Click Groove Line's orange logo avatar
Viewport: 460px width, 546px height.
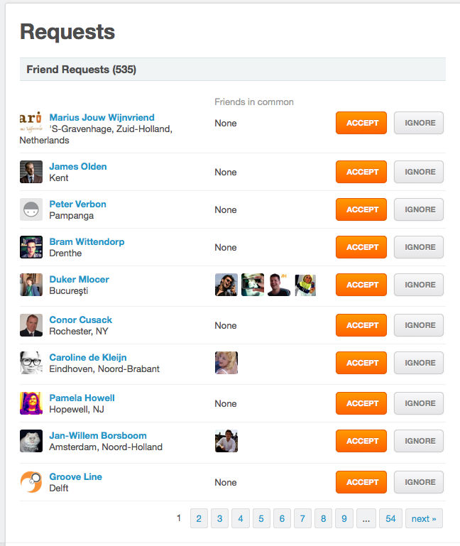[31, 482]
